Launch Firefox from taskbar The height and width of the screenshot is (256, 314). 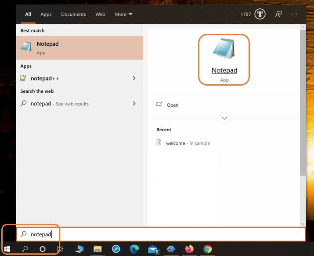click(189, 249)
